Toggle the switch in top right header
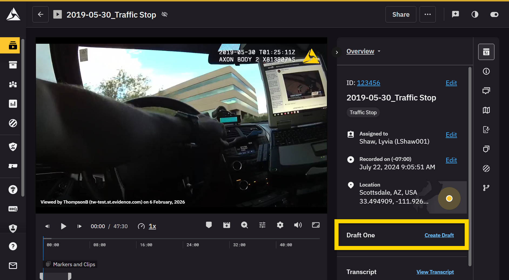This screenshot has width=509, height=280. 494,15
